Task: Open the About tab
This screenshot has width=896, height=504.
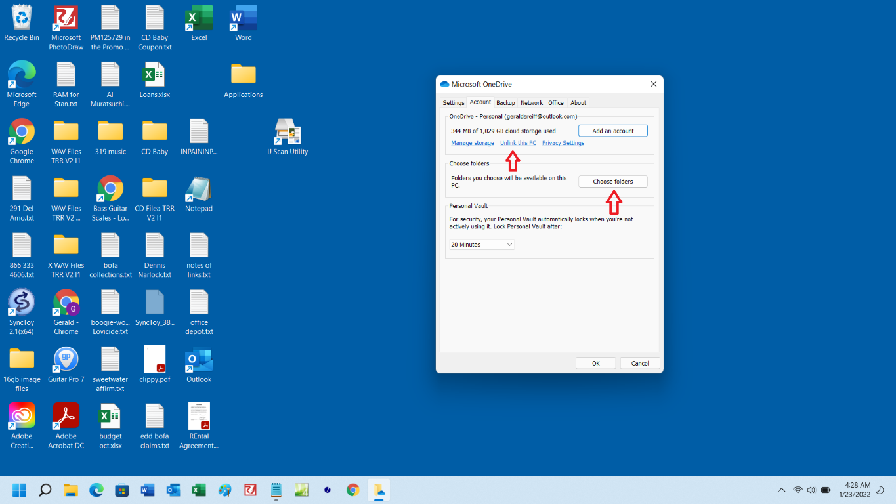Action: coord(578,103)
